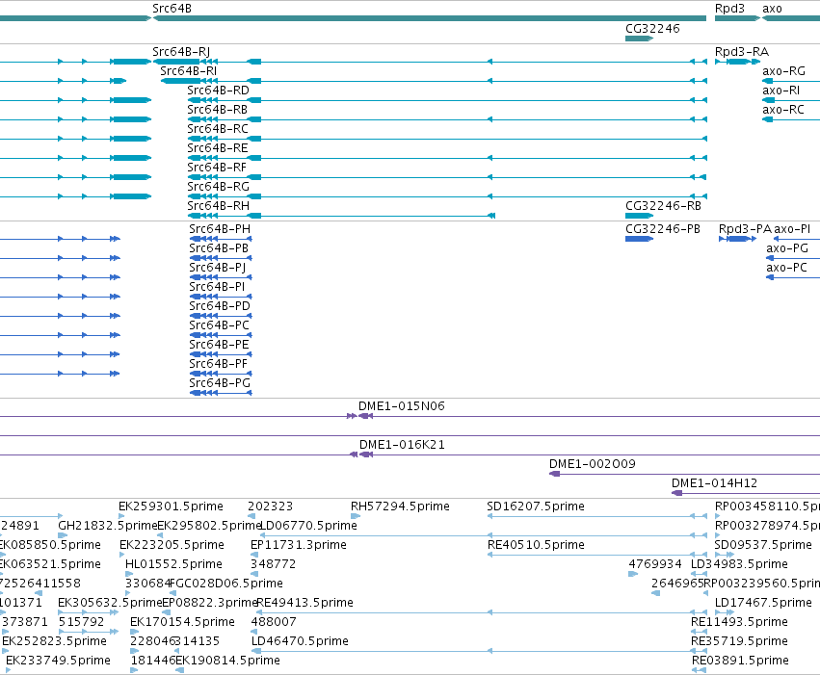
Task: Select the axo gene label
Action: 772,9
